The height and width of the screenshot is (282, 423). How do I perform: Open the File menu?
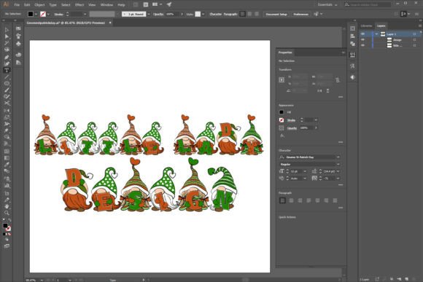pos(17,4)
